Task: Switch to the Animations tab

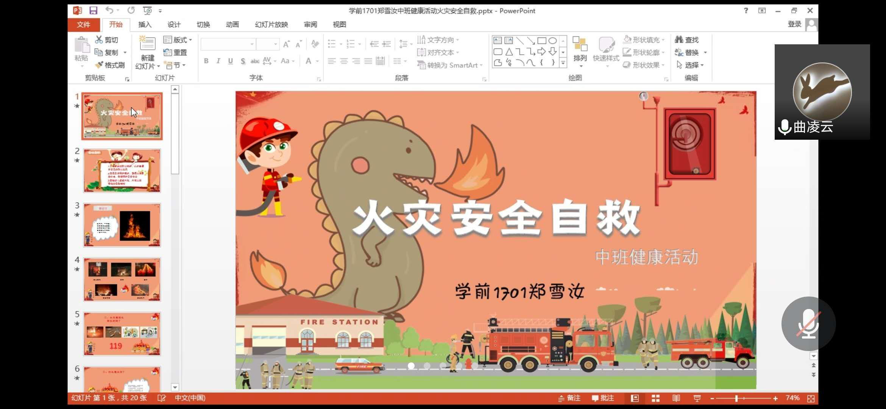Action: [x=232, y=25]
